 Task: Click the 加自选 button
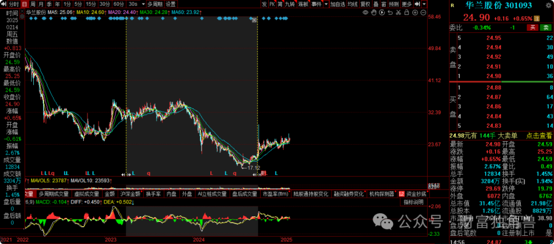pyautogui.click(x=338, y=4)
